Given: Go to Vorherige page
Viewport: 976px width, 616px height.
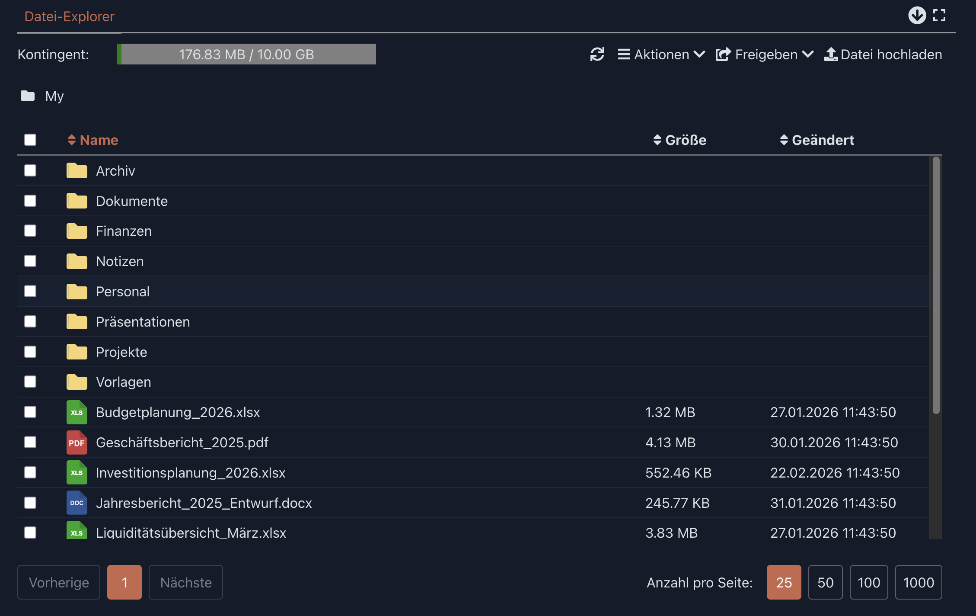Looking at the screenshot, I should pos(59,582).
